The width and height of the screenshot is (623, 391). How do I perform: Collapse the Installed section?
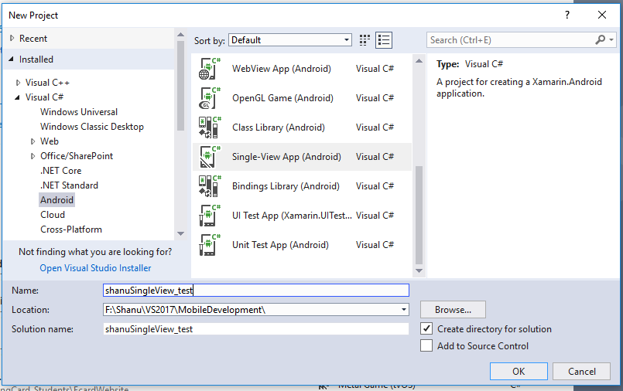click(11, 59)
